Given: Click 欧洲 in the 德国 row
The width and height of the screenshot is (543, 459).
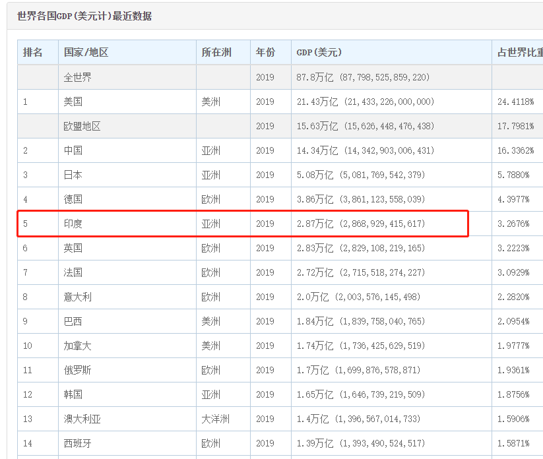Looking at the screenshot, I should point(211,199).
